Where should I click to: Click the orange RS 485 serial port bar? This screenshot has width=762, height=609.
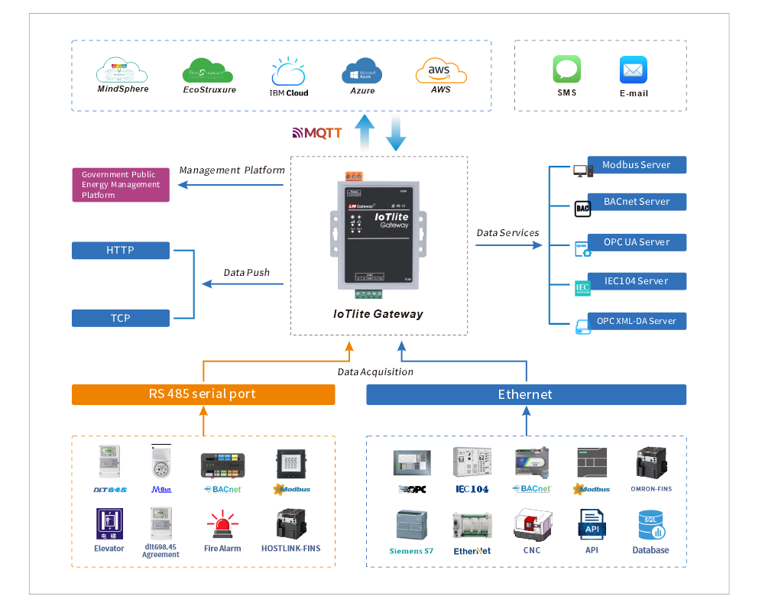(203, 394)
